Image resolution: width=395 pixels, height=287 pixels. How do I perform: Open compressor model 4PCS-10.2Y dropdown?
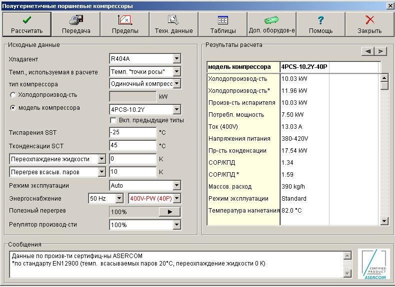(x=177, y=109)
